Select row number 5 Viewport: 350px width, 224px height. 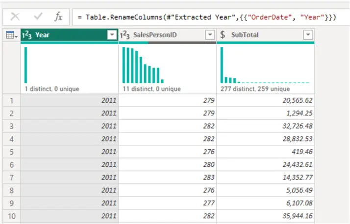click(12, 152)
